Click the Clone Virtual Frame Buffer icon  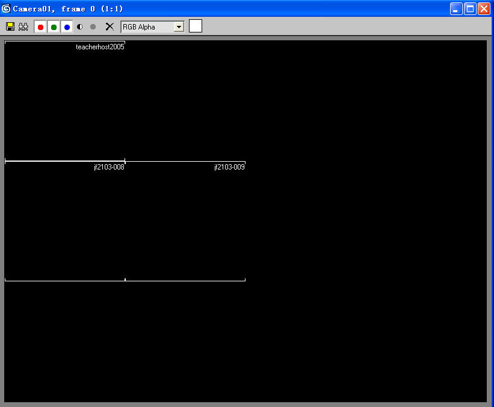tap(23, 27)
